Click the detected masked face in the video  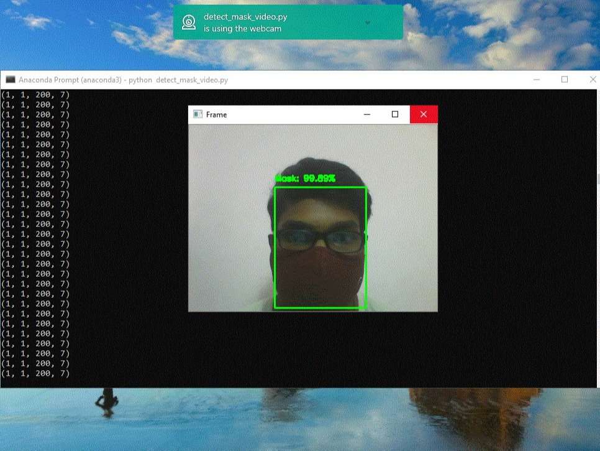tap(320, 255)
